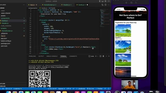The height and width of the screenshot is (93, 166).
Task: Split the terminal pane
Action: point(100,56)
